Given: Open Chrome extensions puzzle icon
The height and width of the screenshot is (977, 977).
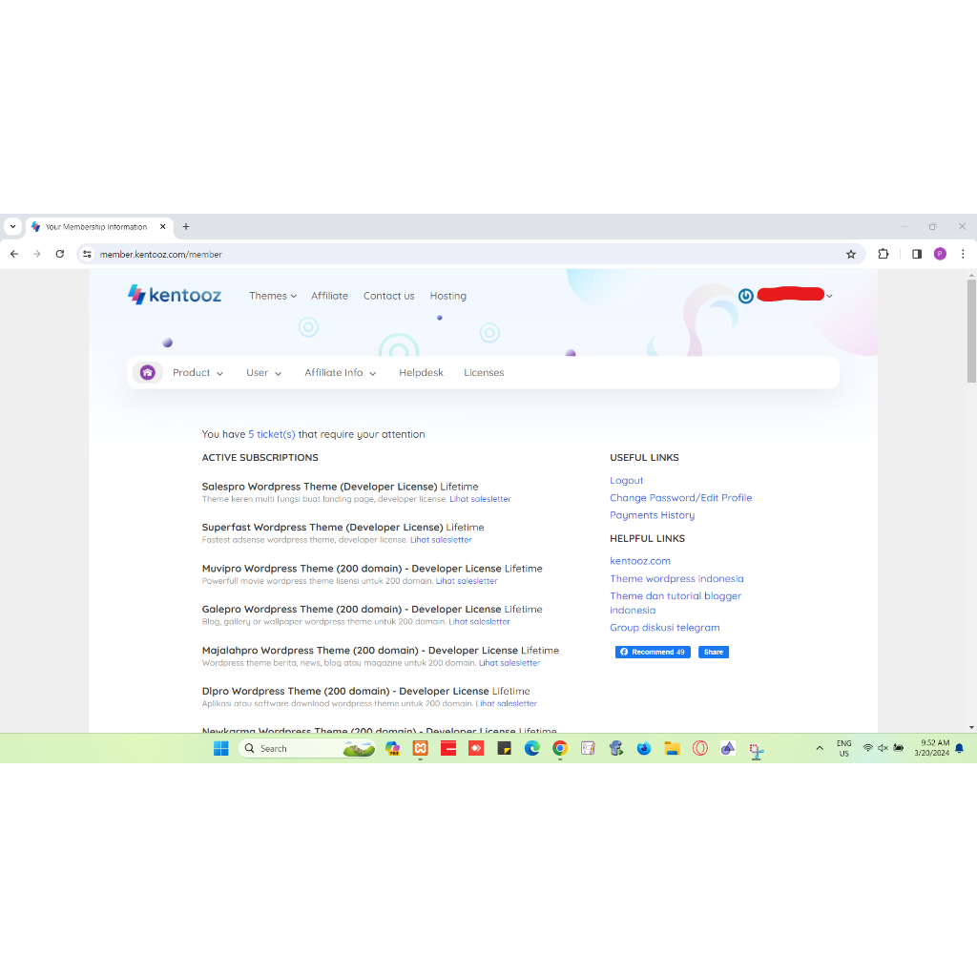Looking at the screenshot, I should click(x=883, y=254).
